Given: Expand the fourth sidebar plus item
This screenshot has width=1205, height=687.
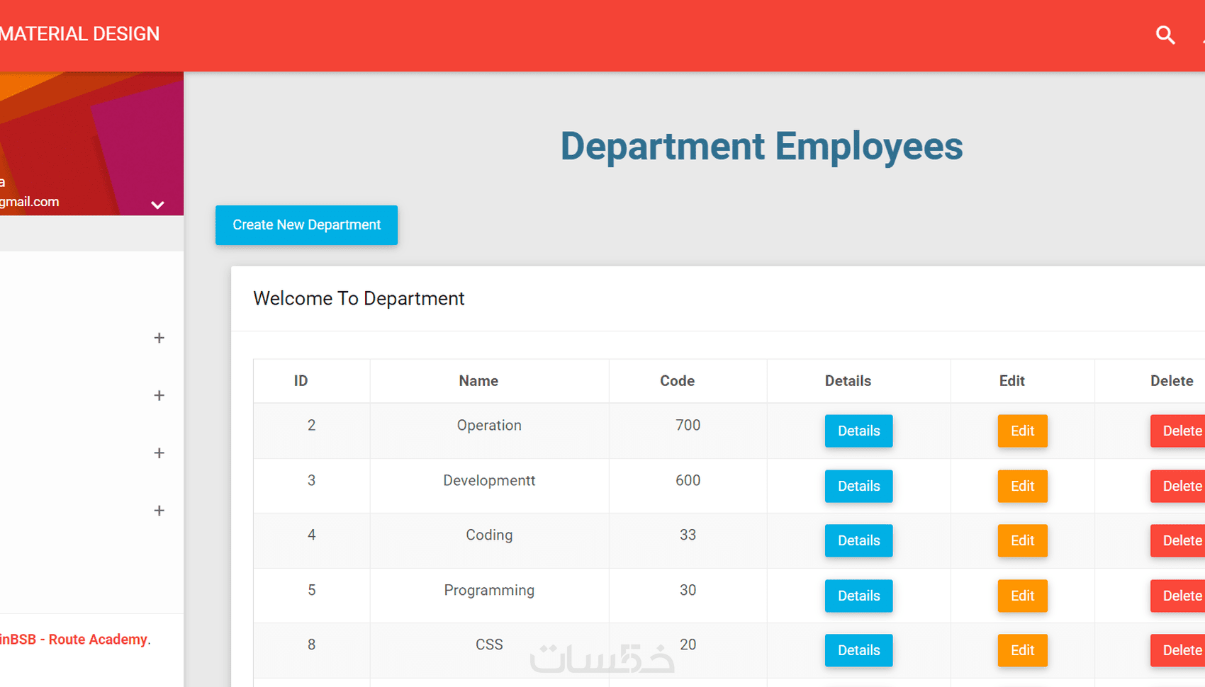Looking at the screenshot, I should pyautogui.click(x=159, y=511).
